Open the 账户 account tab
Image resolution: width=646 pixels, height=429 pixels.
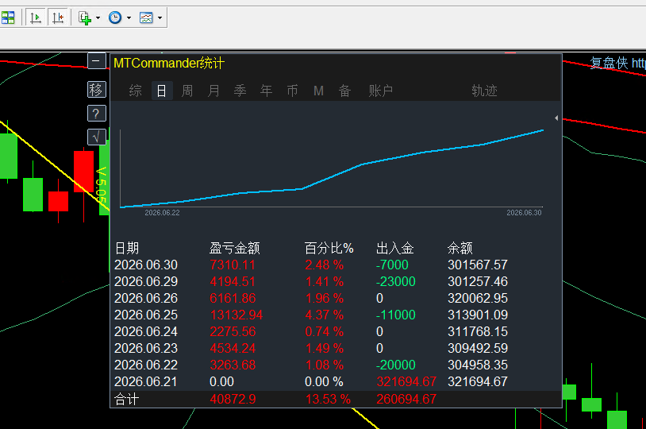click(x=381, y=91)
